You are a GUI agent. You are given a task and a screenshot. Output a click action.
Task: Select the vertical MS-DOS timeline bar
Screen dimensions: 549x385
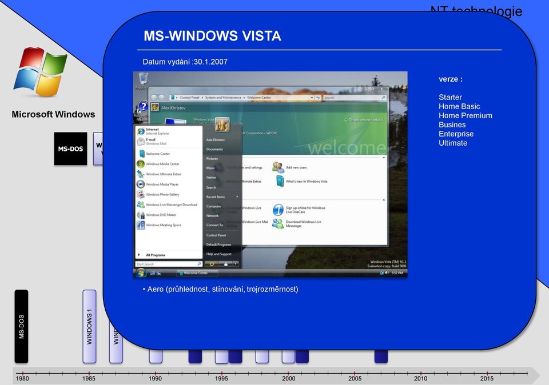click(x=21, y=326)
